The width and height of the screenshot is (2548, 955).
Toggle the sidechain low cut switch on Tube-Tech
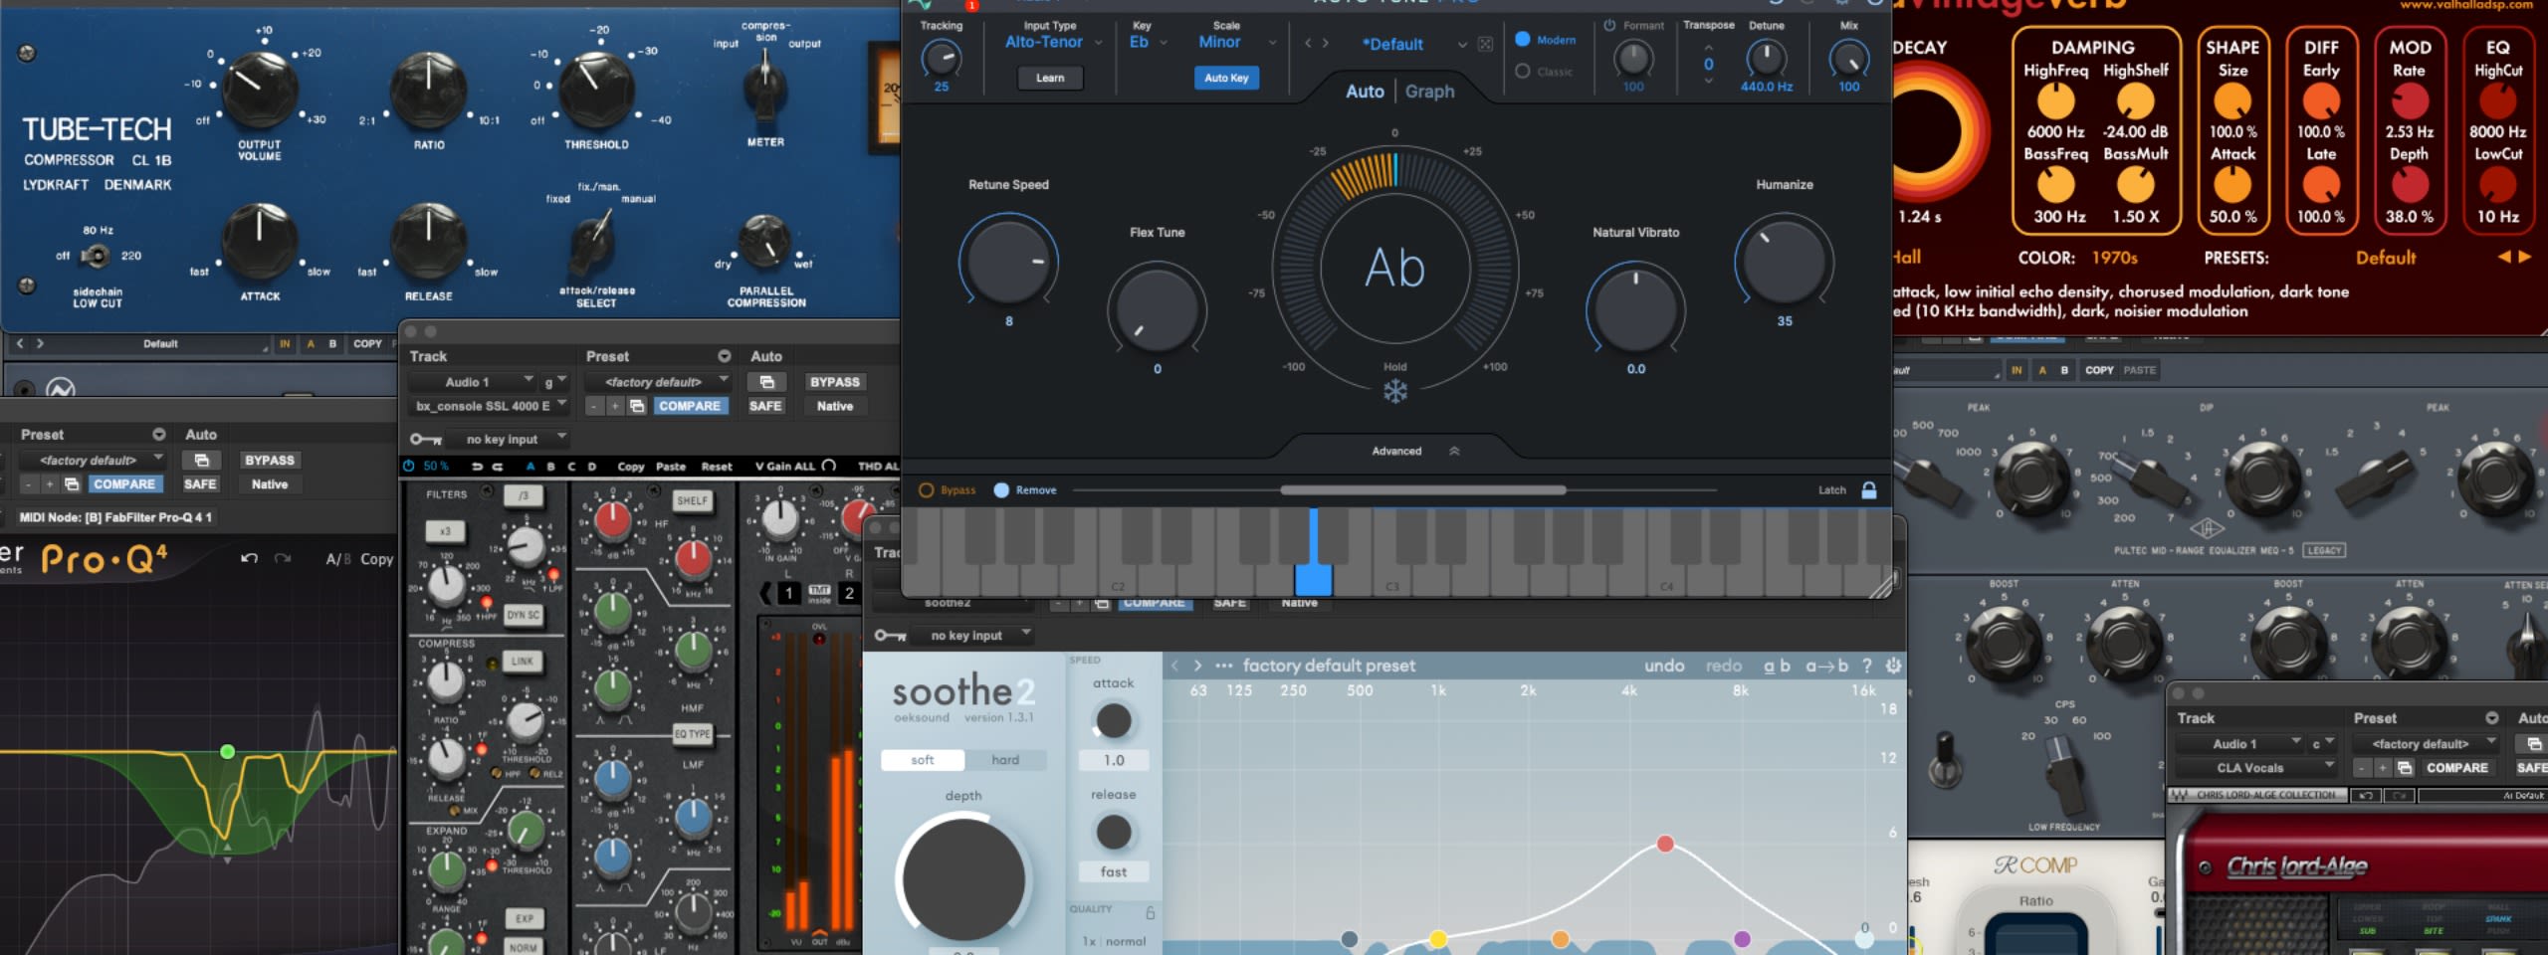[96, 257]
